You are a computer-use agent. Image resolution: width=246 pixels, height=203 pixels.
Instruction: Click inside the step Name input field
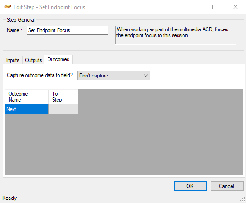tap(68, 30)
